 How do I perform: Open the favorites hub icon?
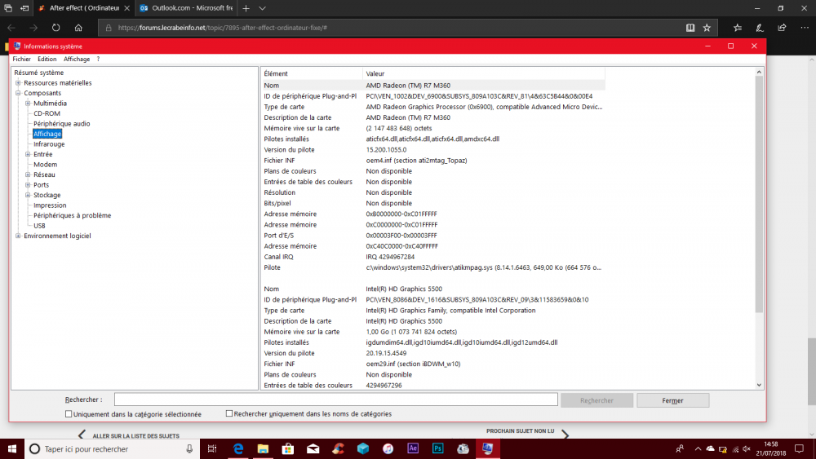(738, 28)
